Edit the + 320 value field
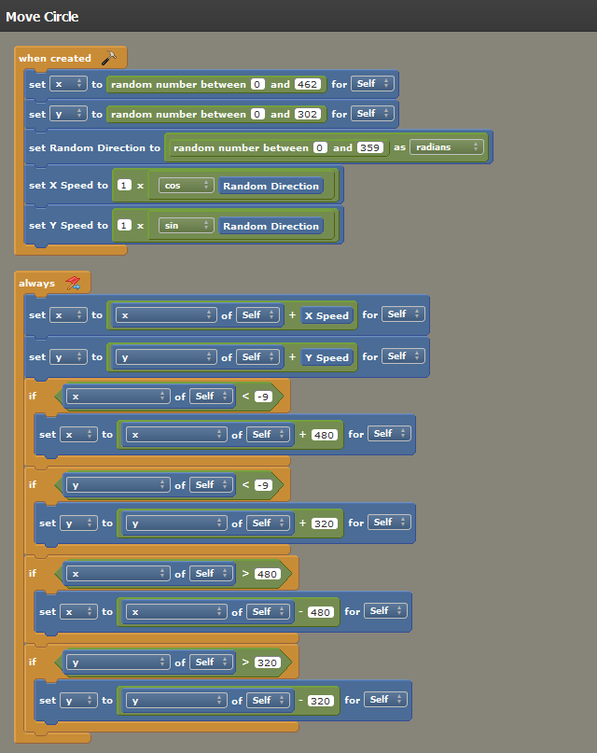 click(x=325, y=524)
